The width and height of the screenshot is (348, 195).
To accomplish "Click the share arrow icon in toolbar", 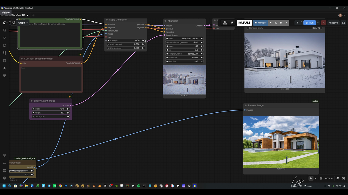I will [287, 23].
